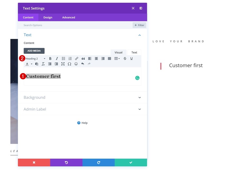Clear formatting of selected text
The width and height of the screenshot is (233, 171).
43,64
